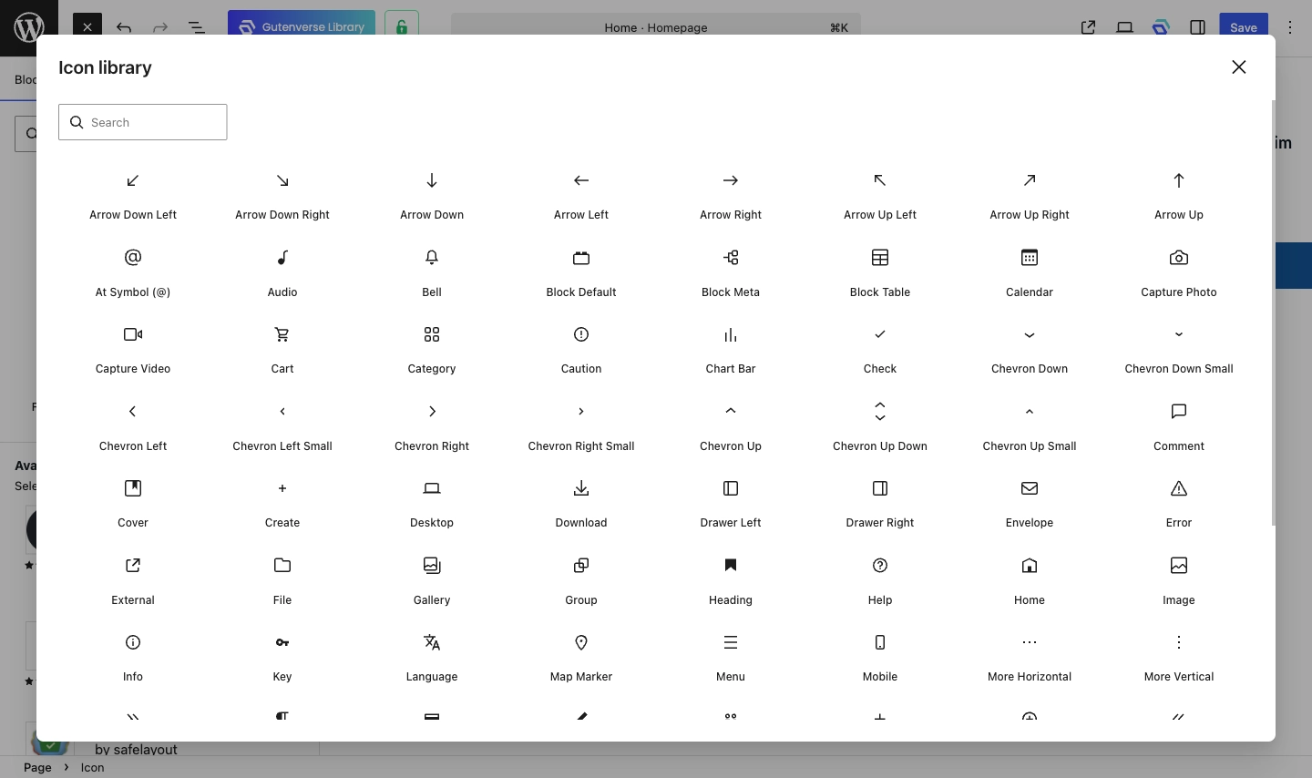Screen dimensions: 1312x778
Task: Pick the Gallery icon
Action: [x=432, y=567]
